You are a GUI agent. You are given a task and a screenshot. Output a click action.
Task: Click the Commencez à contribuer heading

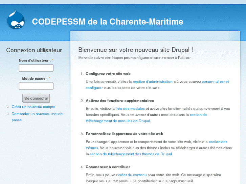(108, 167)
